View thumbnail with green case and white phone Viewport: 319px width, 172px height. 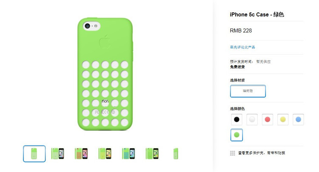[57, 153]
